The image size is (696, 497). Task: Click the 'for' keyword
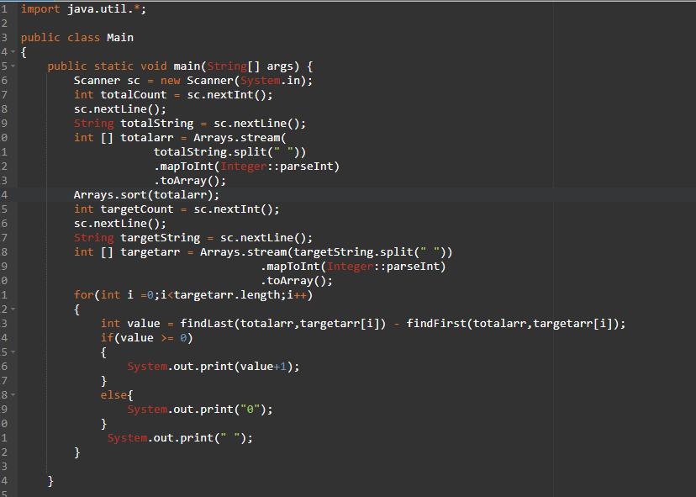click(83, 294)
